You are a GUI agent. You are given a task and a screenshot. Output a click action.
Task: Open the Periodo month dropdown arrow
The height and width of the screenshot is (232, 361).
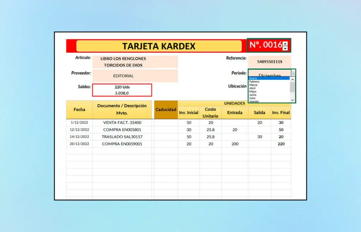click(293, 74)
